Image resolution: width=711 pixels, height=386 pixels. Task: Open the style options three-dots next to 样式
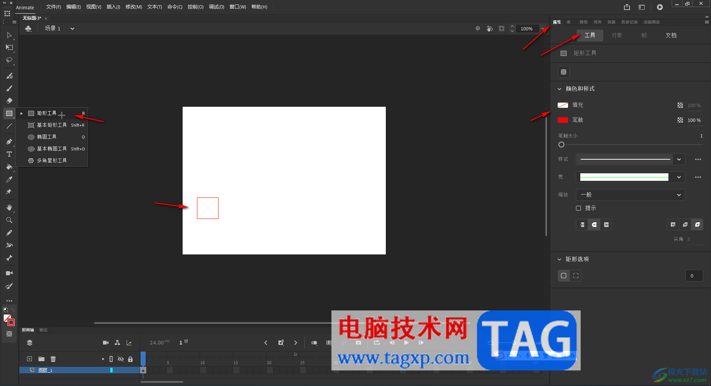[x=698, y=159]
